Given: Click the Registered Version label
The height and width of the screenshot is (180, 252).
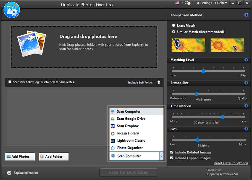Looking at the screenshot, I should [x=26, y=173].
